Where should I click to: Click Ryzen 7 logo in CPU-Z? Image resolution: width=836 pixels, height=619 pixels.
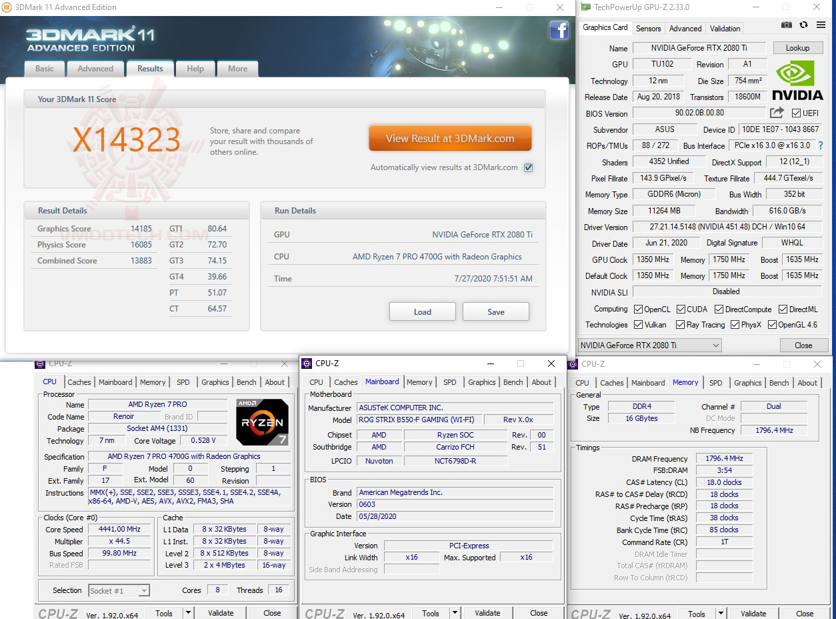point(262,422)
